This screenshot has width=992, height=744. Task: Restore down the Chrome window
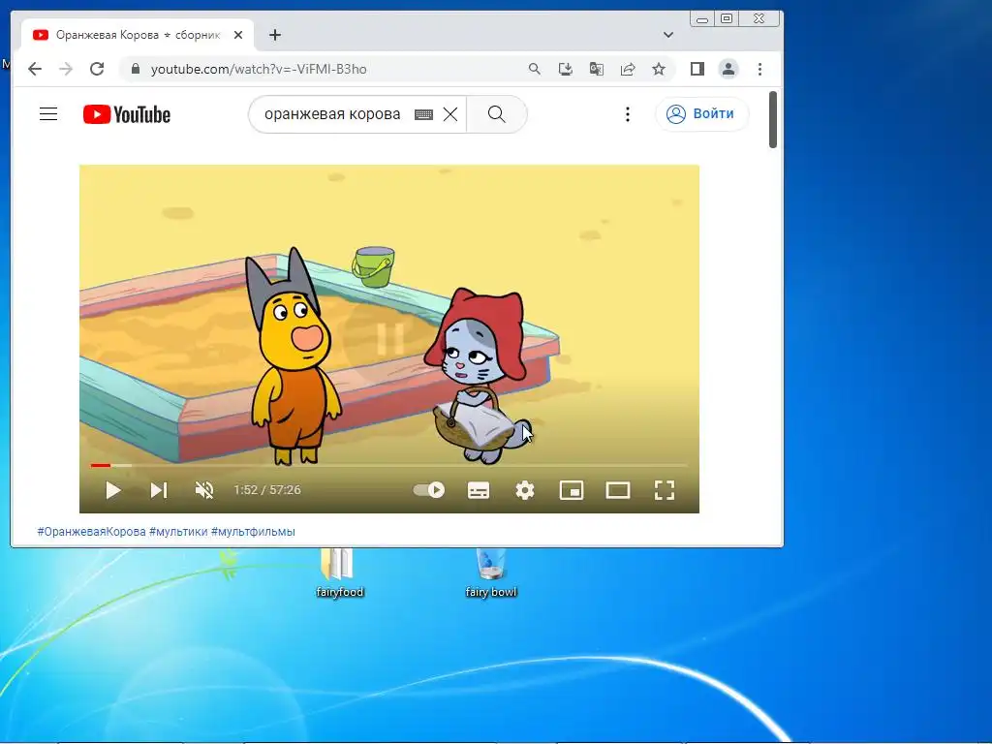point(727,19)
